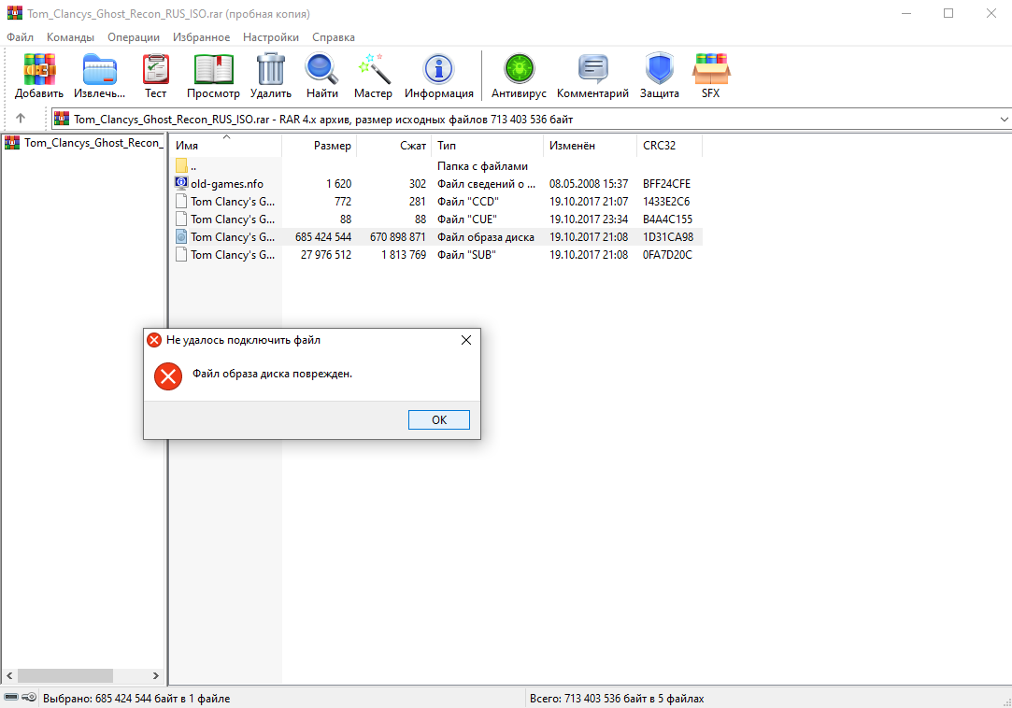Open the Справка menu

(334, 37)
